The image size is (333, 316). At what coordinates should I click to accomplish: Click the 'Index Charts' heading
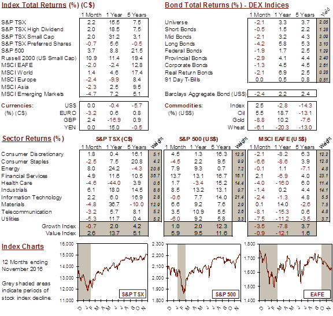coord(23,247)
